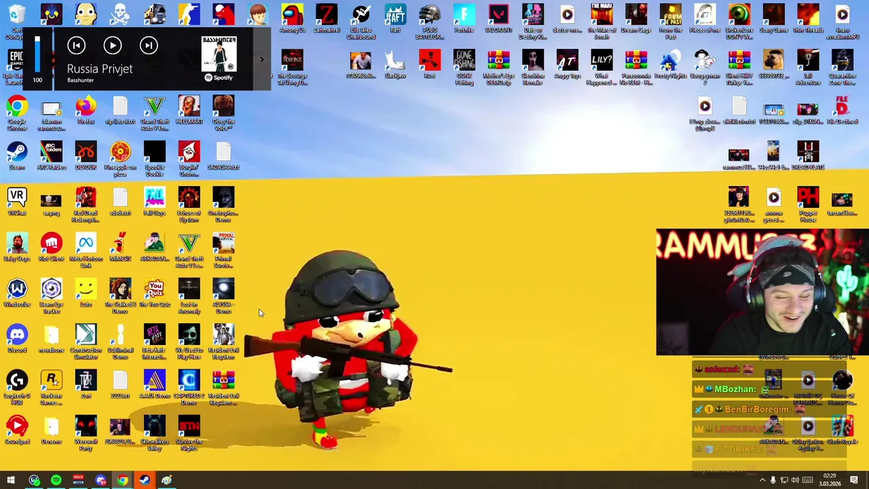
Task: Select the Frosty Nights shortcut
Action: coord(670,65)
